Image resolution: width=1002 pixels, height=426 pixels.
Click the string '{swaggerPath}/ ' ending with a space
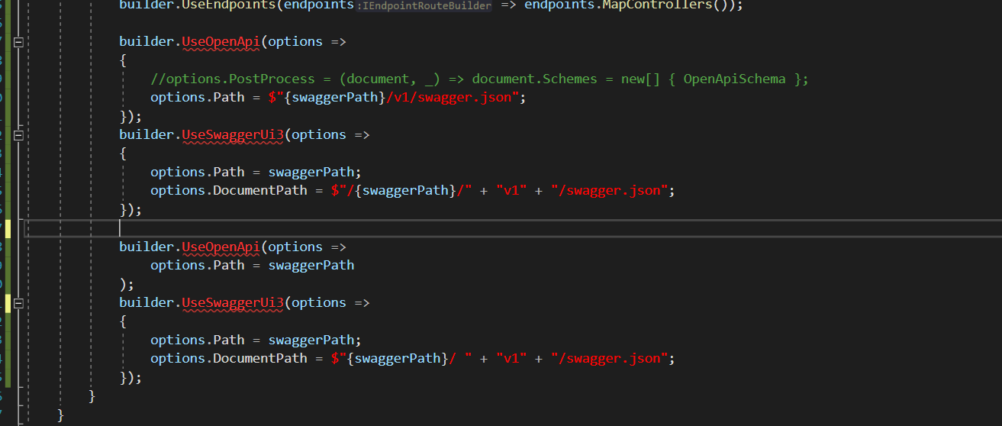pyautogui.click(x=401, y=358)
